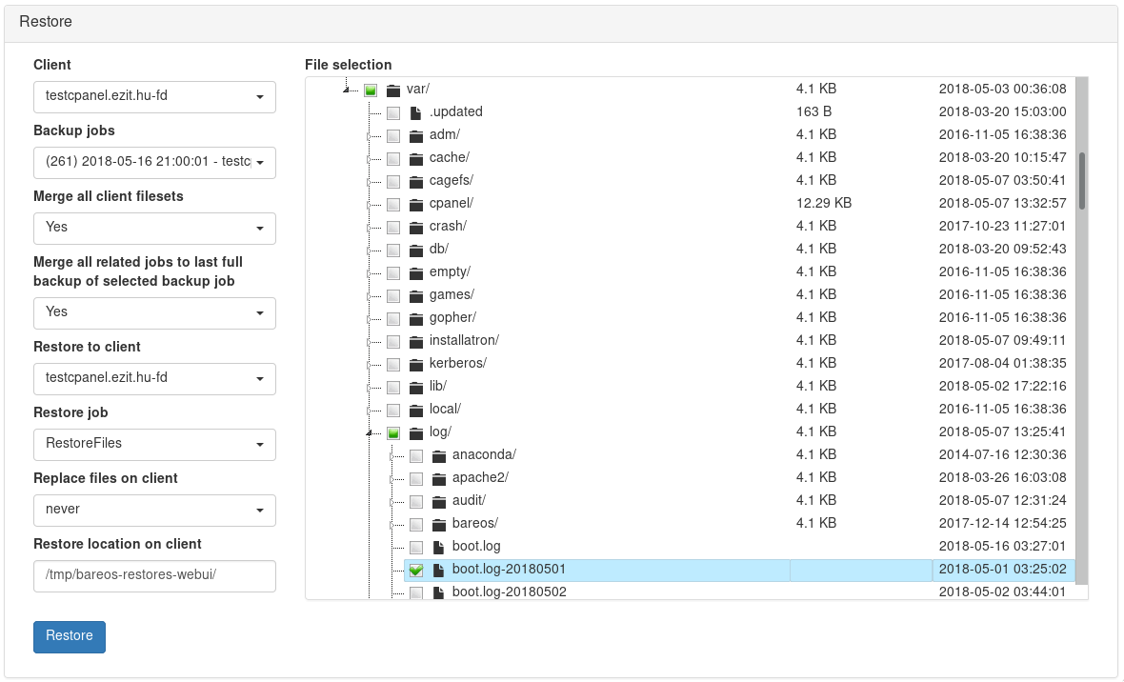Tick the checkbox for db/ folder
The image size is (1124, 682).
click(x=393, y=250)
